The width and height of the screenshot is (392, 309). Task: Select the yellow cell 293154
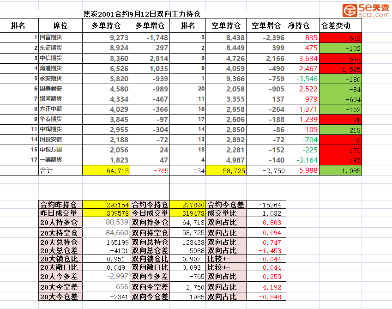(x=106, y=205)
